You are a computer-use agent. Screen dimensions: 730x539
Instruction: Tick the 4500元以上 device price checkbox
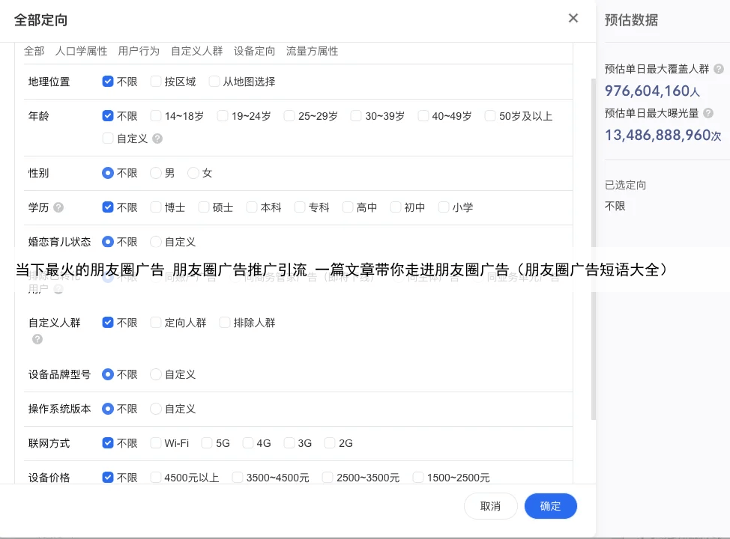(156, 478)
